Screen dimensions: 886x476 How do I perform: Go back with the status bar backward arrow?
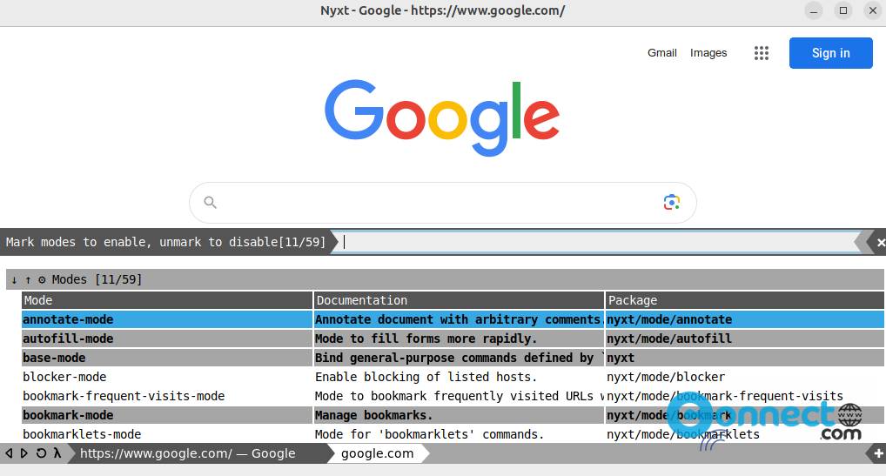click(x=9, y=453)
